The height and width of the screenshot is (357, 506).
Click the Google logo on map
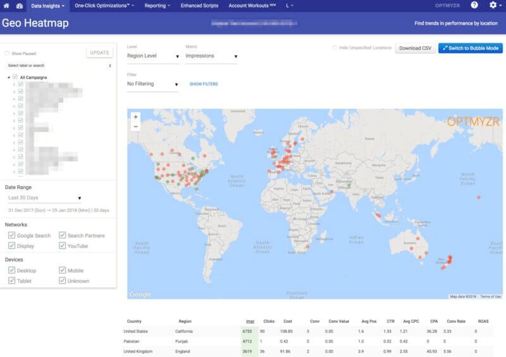click(x=140, y=294)
